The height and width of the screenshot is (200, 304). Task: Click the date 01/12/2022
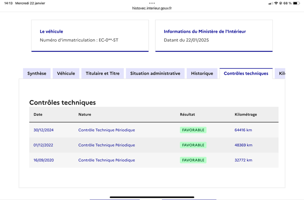(43, 145)
